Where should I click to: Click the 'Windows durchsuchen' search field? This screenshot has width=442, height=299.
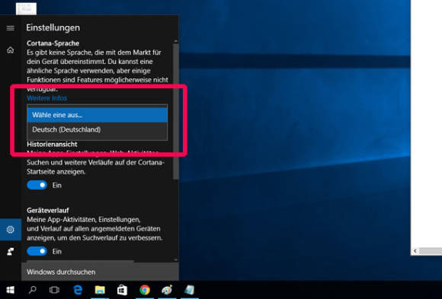100,272
